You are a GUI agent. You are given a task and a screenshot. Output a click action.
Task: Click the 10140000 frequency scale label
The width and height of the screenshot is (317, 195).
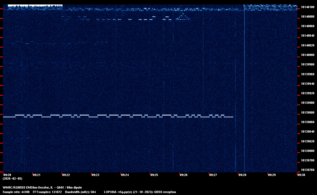click(x=307, y=55)
